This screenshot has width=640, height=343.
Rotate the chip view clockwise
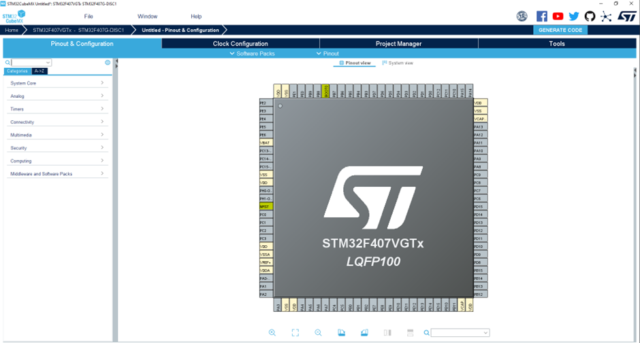point(342,333)
